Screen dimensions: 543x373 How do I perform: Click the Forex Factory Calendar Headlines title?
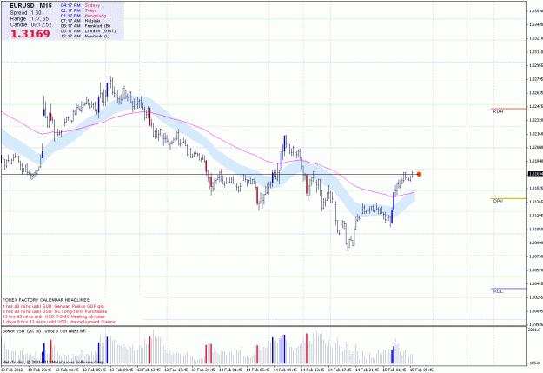(x=46, y=300)
